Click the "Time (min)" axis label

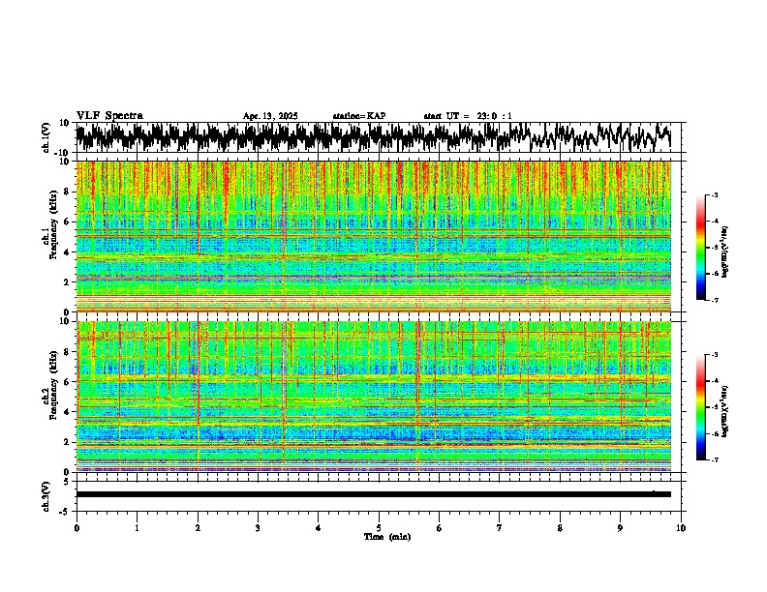tap(387, 537)
